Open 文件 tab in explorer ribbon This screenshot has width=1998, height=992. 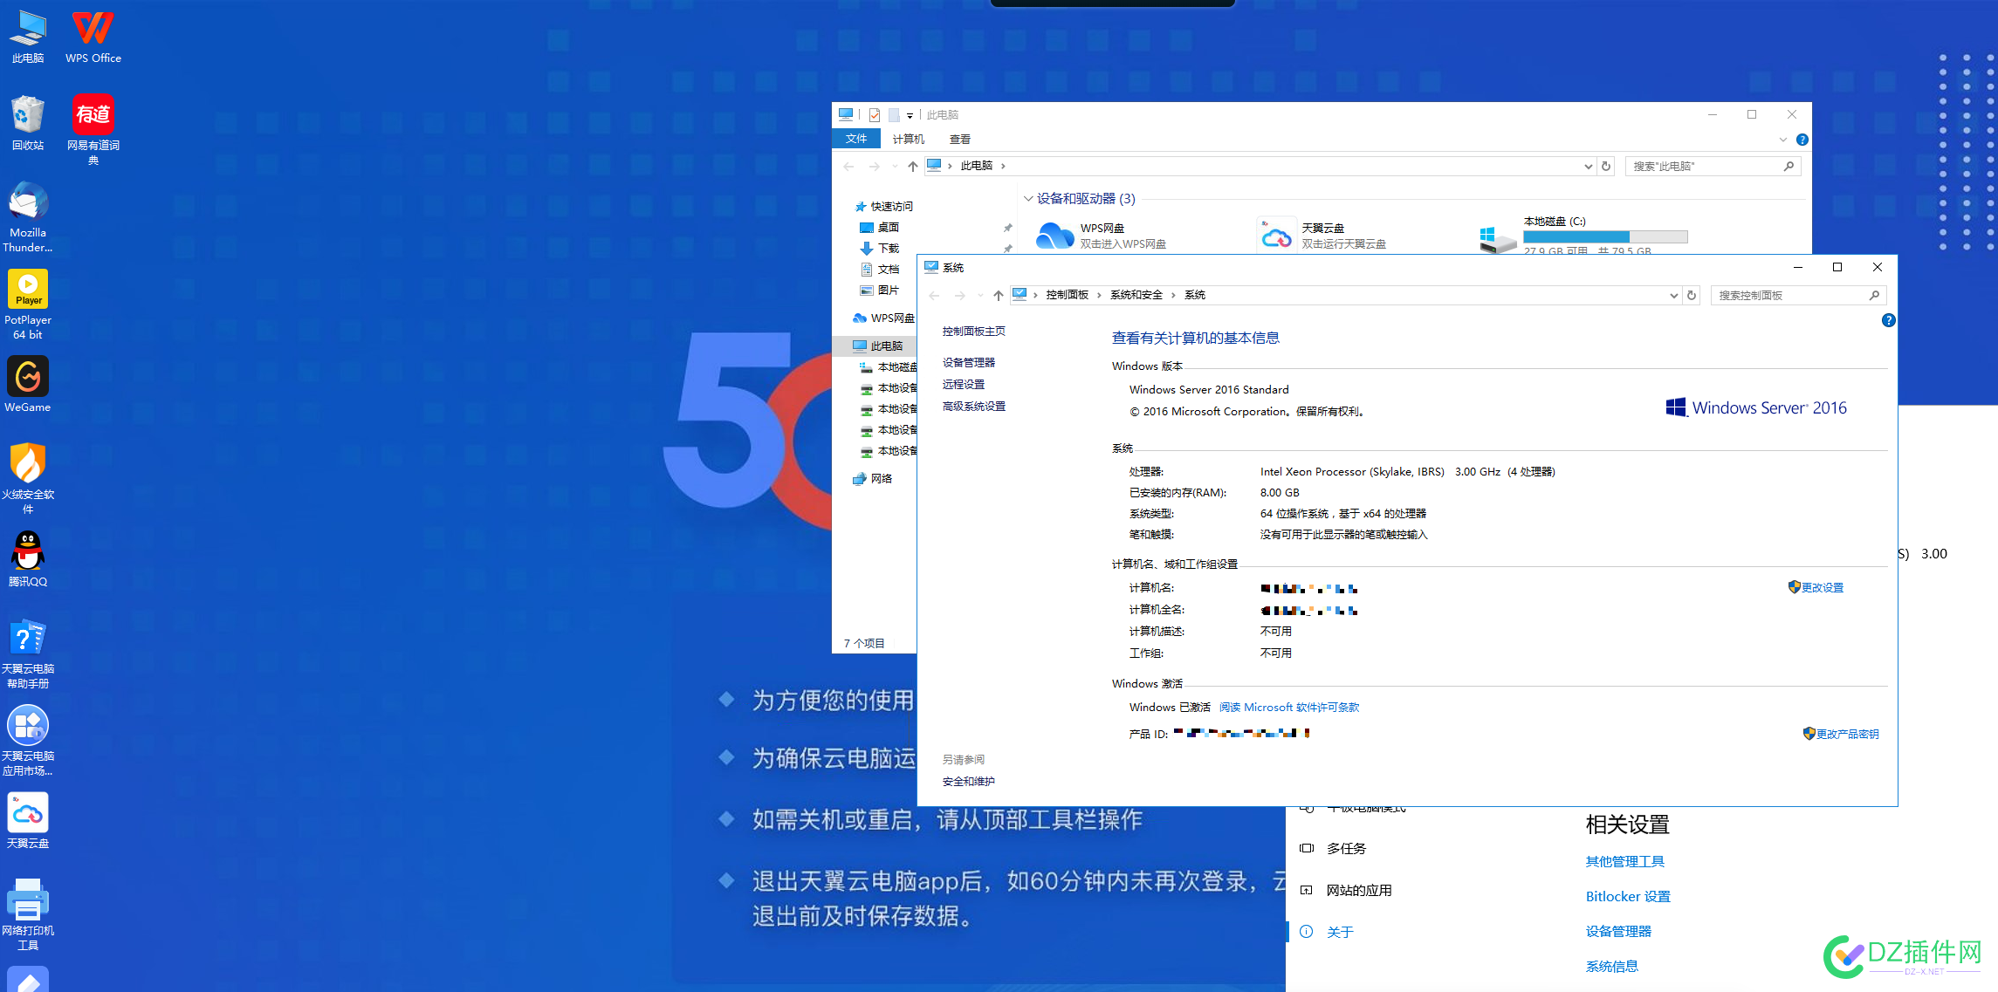pos(856,139)
